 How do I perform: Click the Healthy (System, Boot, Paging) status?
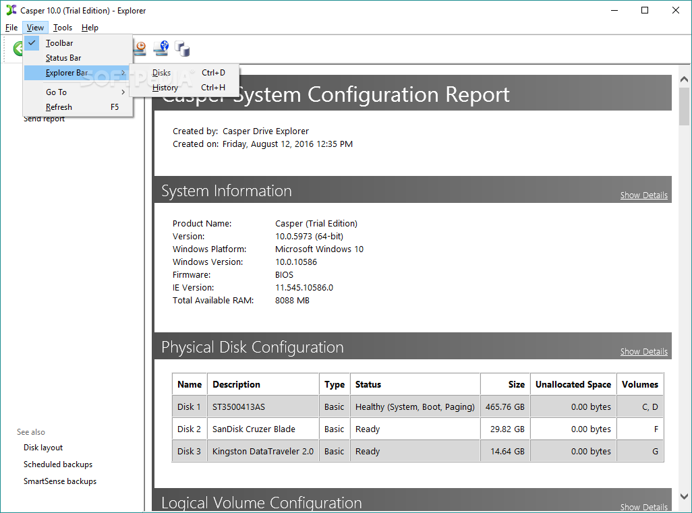coord(415,406)
